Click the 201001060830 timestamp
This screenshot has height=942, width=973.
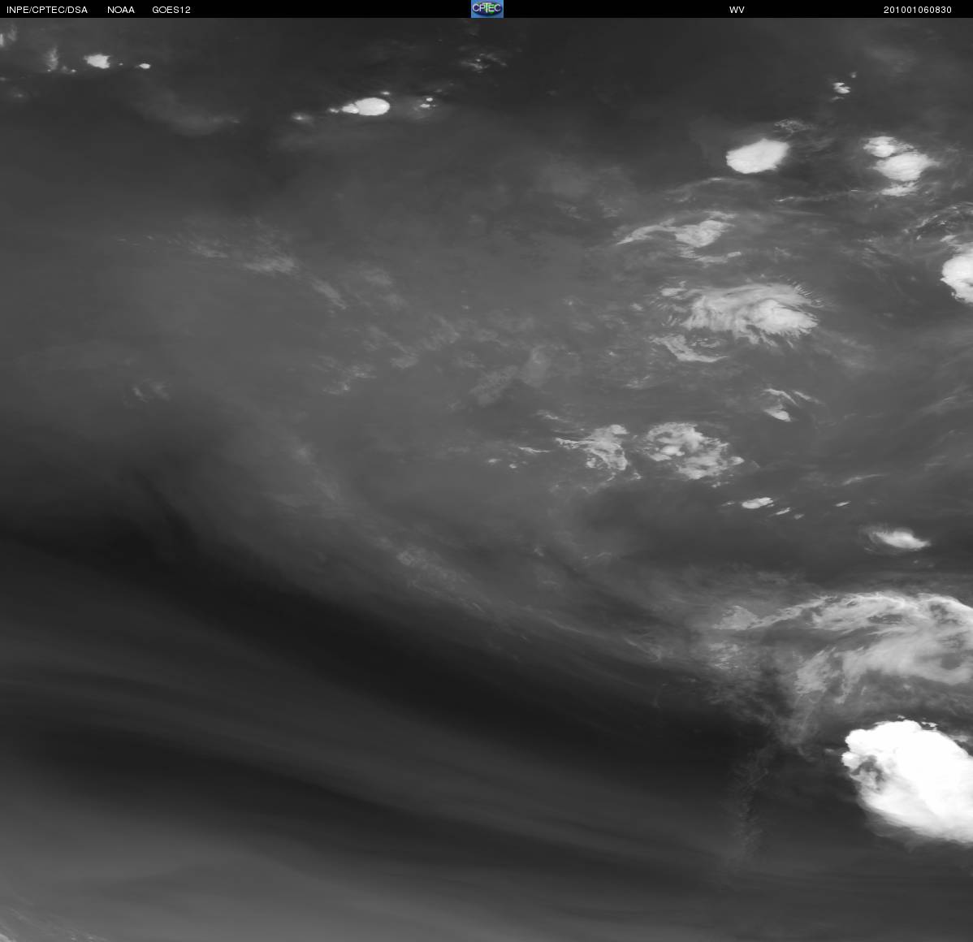click(918, 10)
